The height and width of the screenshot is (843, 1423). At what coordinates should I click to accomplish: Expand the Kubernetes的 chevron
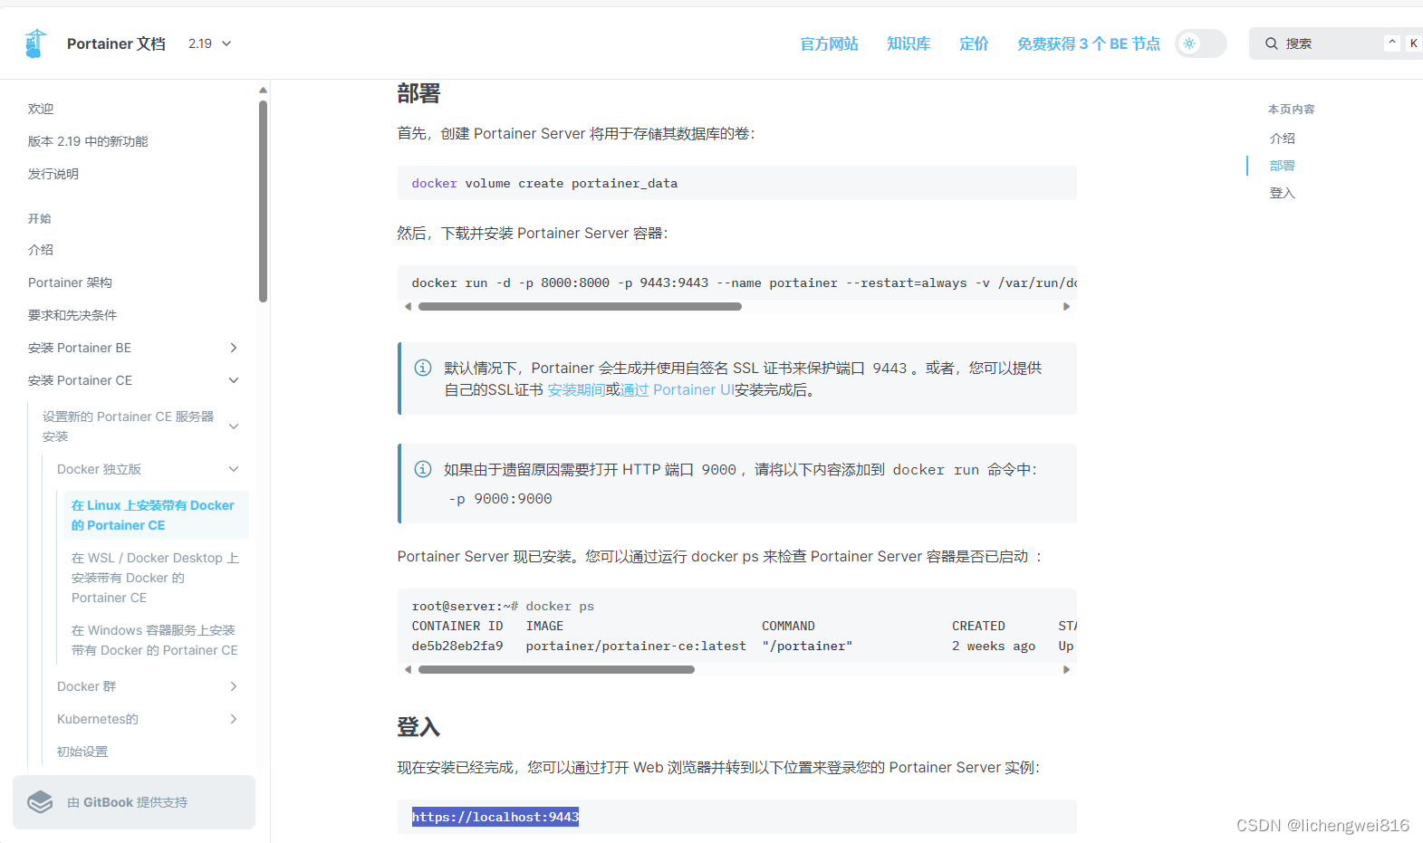click(234, 719)
